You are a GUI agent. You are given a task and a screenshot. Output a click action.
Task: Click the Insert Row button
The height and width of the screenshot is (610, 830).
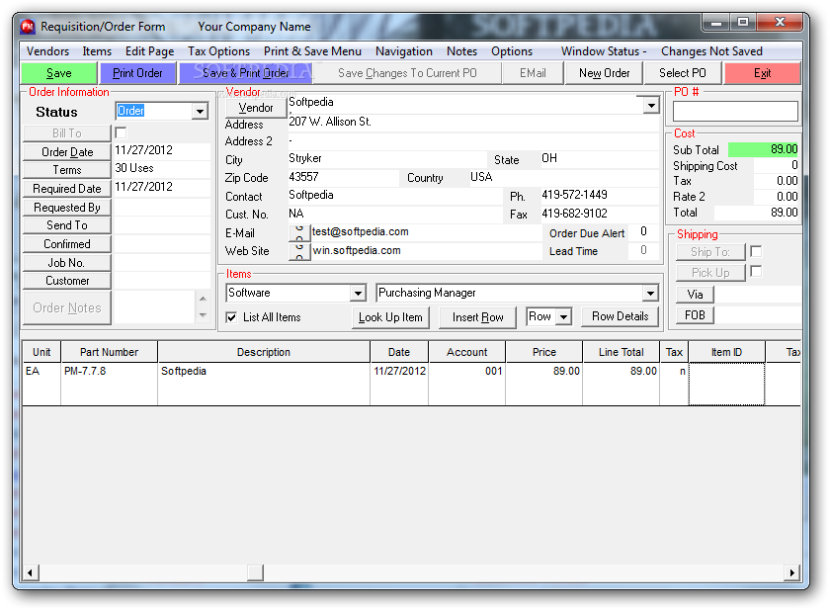click(477, 317)
